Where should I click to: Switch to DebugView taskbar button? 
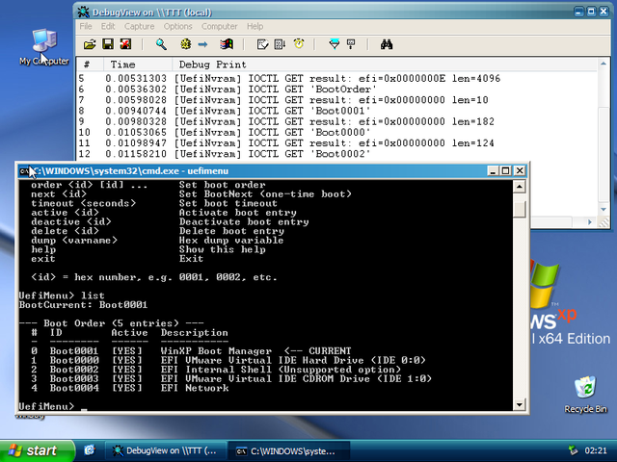pyautogui.click(x=166, y=450)
